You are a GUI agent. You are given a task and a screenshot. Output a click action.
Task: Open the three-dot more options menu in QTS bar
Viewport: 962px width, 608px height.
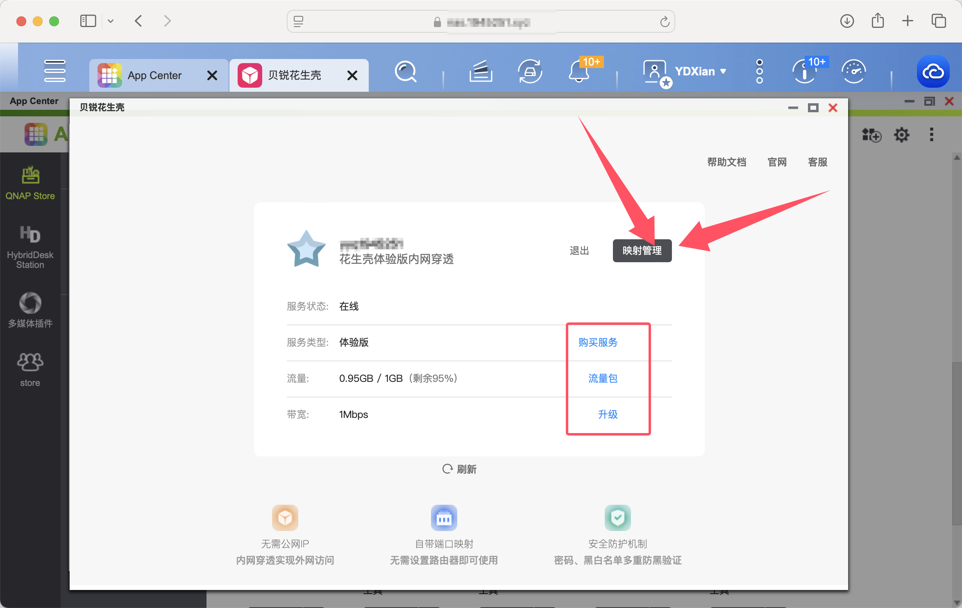coord(759,71)
